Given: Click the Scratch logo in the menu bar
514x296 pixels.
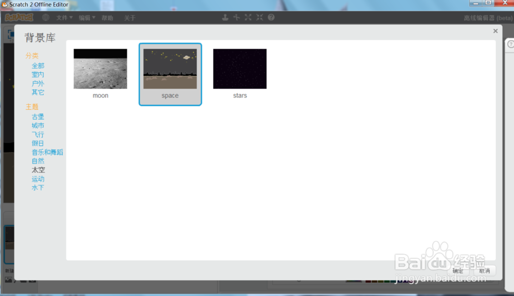Looking at the screenshot, I should [x=19, y=17].
